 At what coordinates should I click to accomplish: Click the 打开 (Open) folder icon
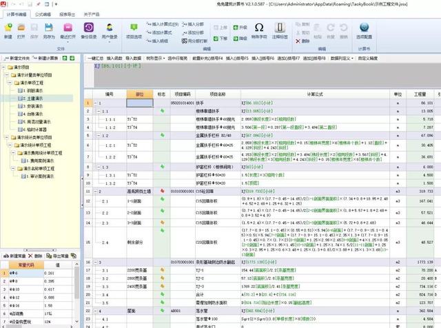(21, 28)
